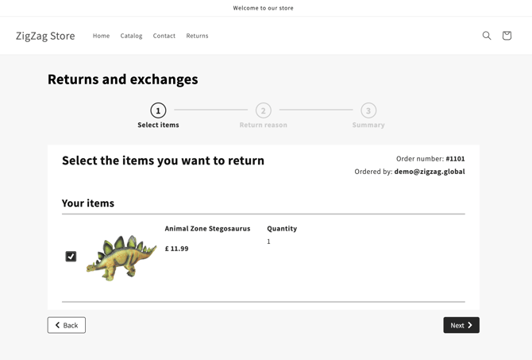
Task: Open the search magnifier icon
Action: click(x=487, y=36)
